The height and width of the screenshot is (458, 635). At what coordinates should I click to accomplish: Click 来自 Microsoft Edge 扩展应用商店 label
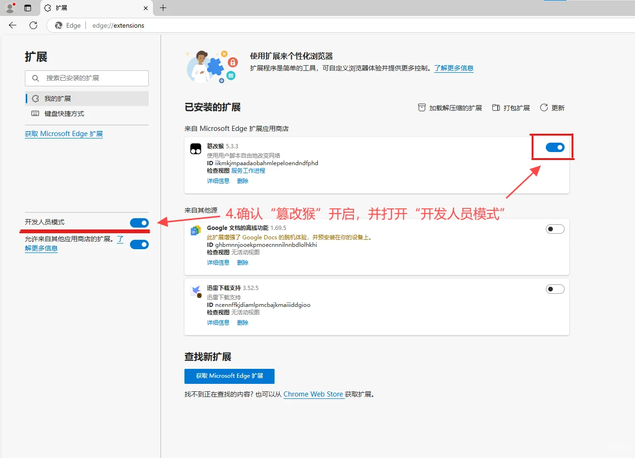tap(237, 129)
